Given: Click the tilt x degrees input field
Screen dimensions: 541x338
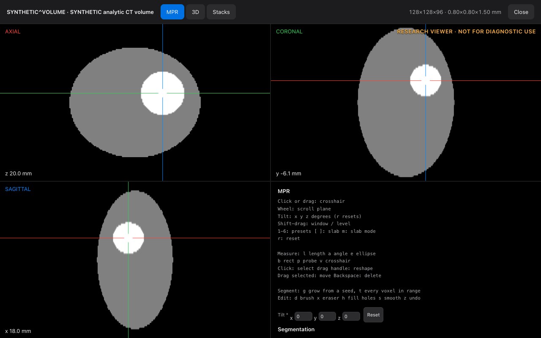Looking at the screenshot, I should click(303, 316).
